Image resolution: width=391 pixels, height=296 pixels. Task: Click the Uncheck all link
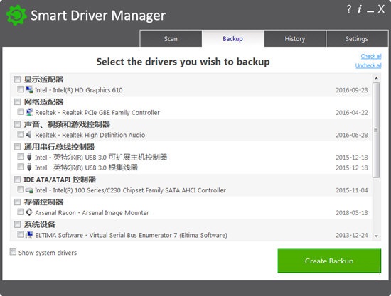point(368,65)
